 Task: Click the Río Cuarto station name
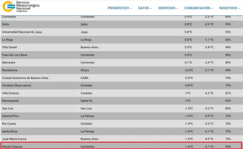(9, 124)
